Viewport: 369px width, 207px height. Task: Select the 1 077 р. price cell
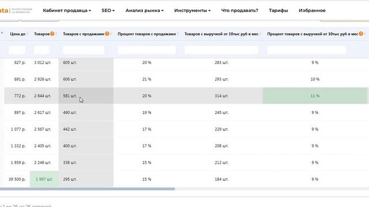(18, 129)
